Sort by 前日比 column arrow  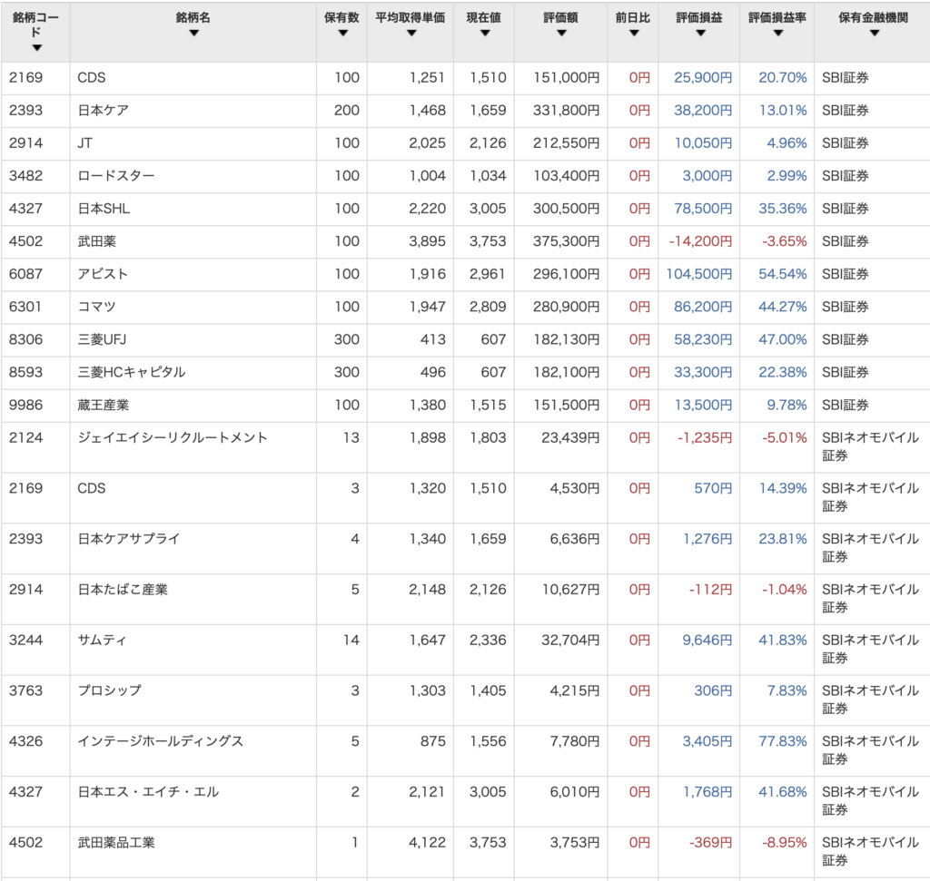633,34
